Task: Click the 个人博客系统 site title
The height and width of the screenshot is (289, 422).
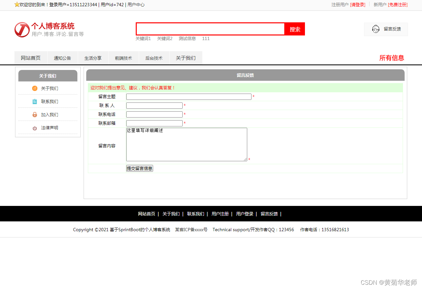Action: [53, 26]
